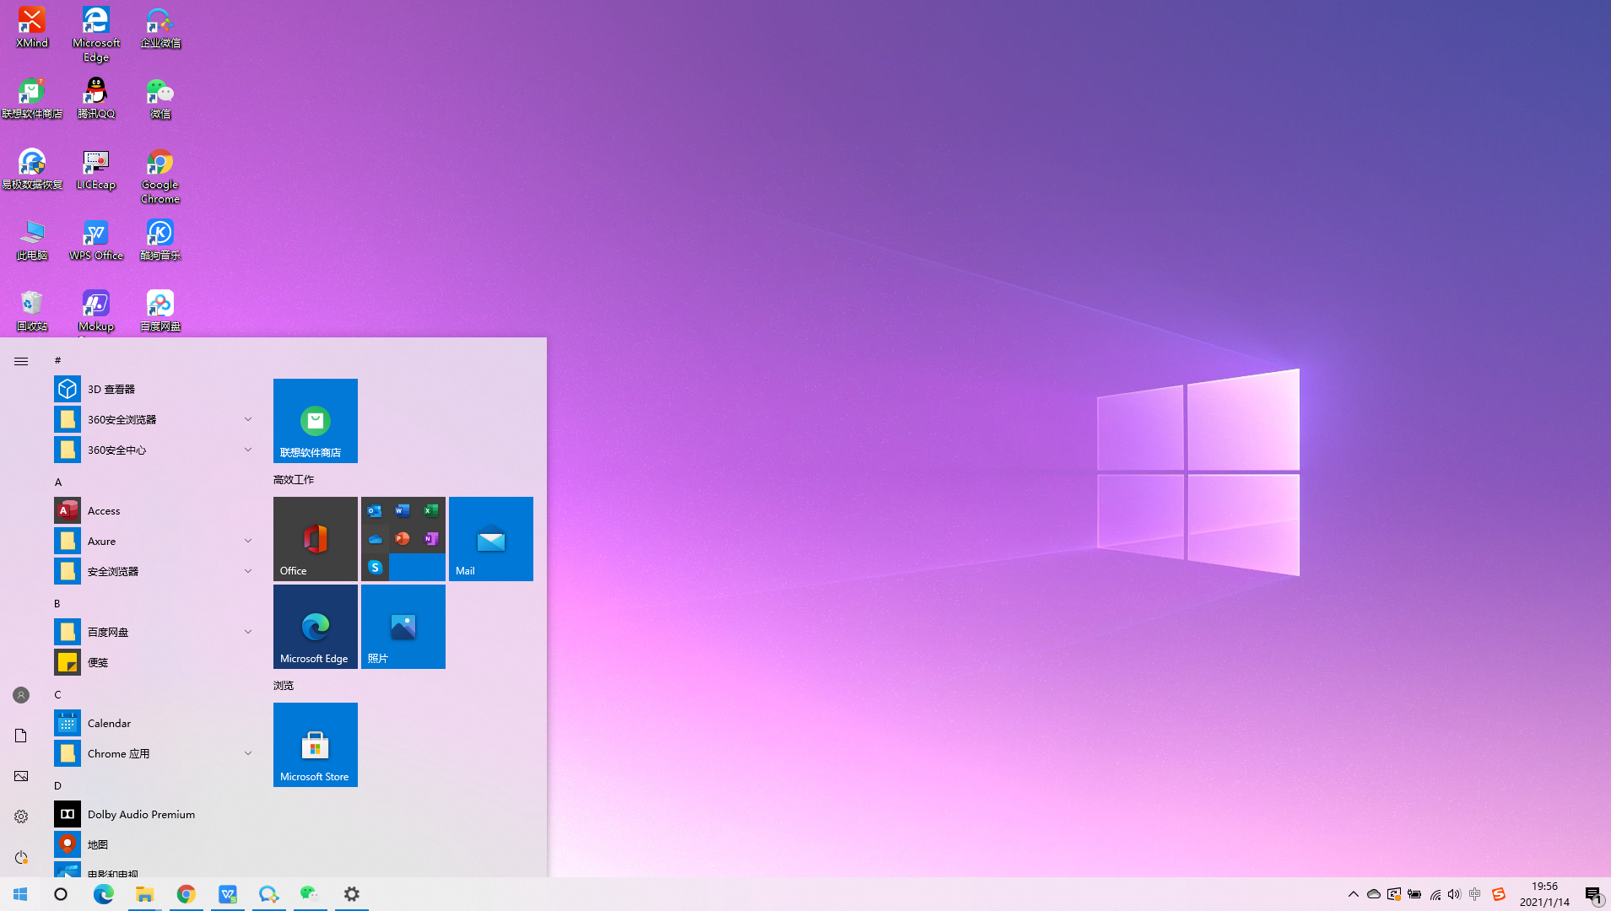Viewport: 1611px width, 911px height.
Task: Click the Sogou input method tray icon
Action: pos(1499,894)
